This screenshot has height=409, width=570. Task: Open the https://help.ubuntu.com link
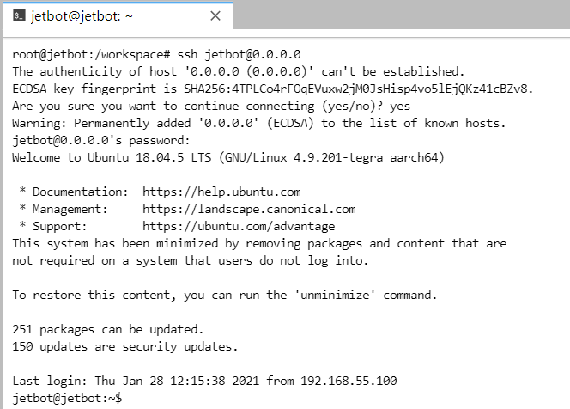tap(221, 192)
